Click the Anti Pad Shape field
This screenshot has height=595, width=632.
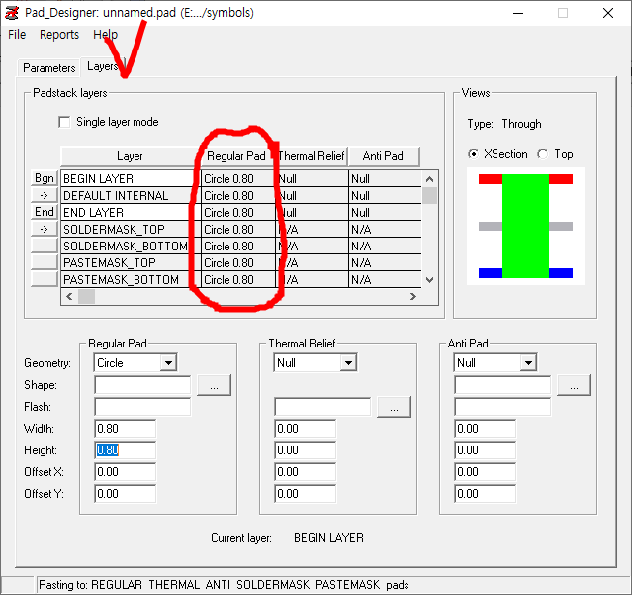click(502, 385)
